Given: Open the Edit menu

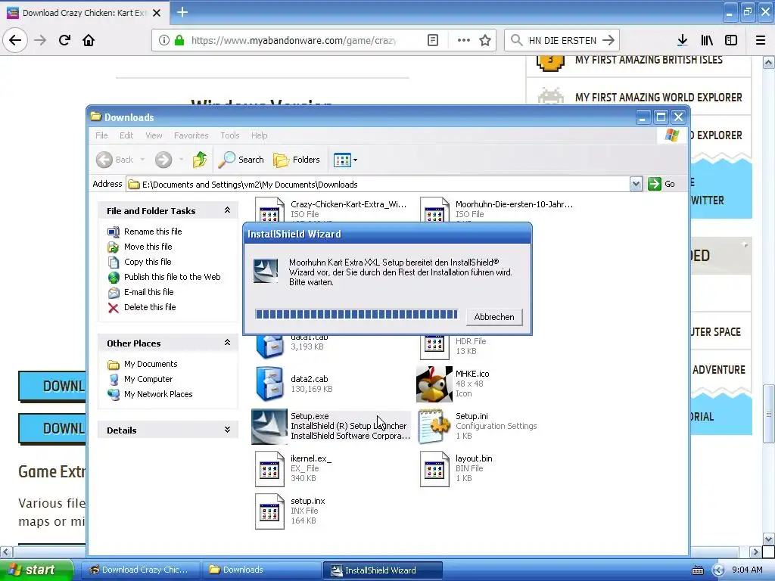Looking at the screenshot, I should 126,135.
